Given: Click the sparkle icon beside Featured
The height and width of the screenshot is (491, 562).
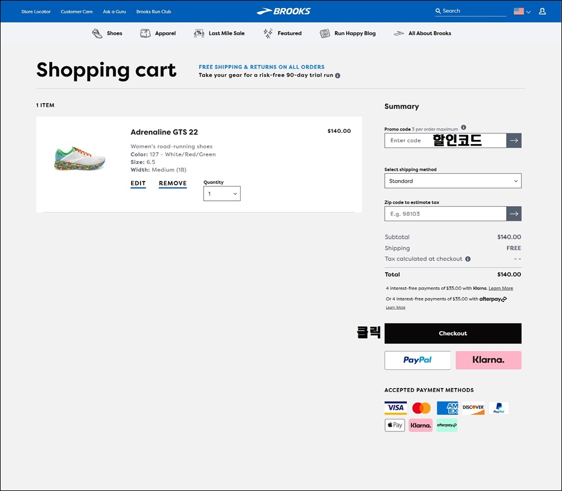Looking at the screenshot, I should click(268, 33).
